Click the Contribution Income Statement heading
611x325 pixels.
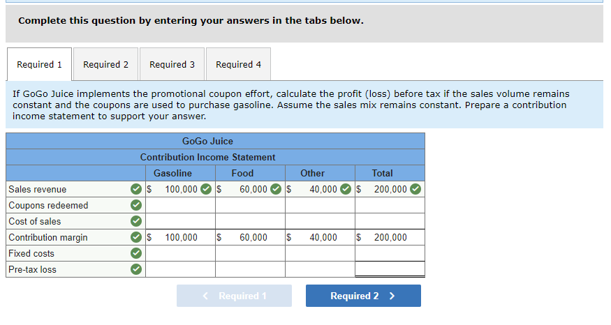click(x=207, y=157)
